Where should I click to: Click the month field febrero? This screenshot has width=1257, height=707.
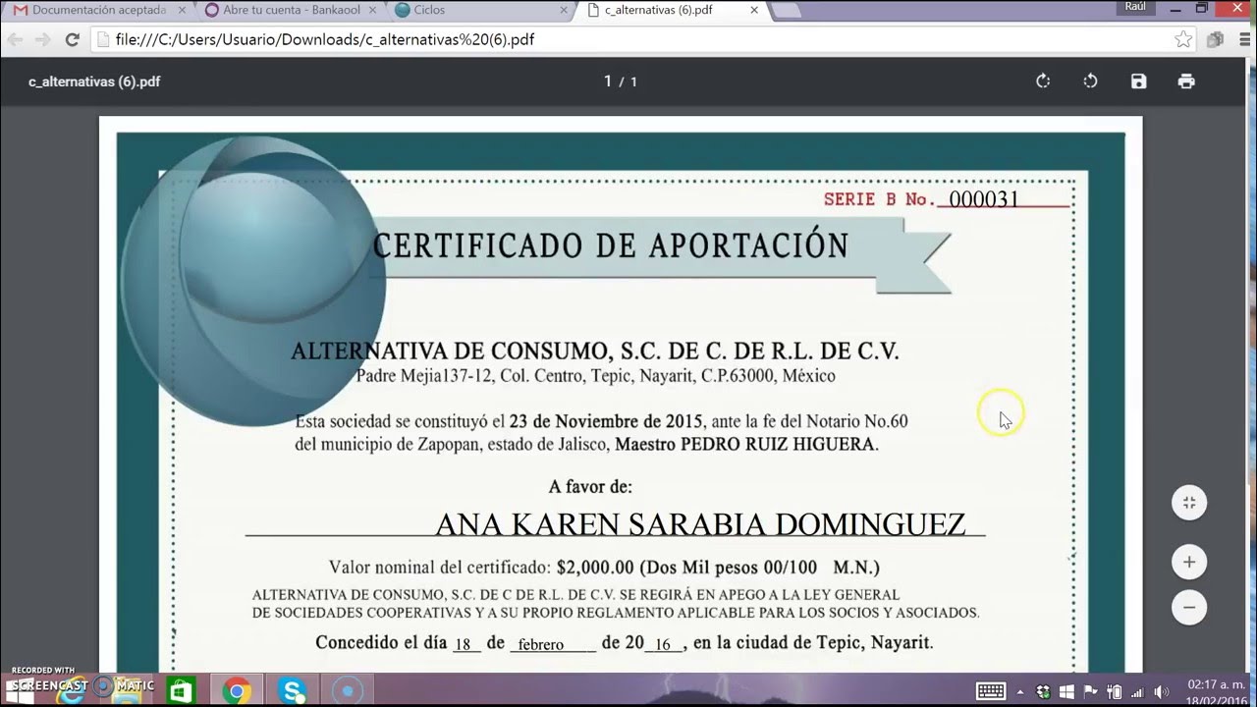[x=541, y=644]
